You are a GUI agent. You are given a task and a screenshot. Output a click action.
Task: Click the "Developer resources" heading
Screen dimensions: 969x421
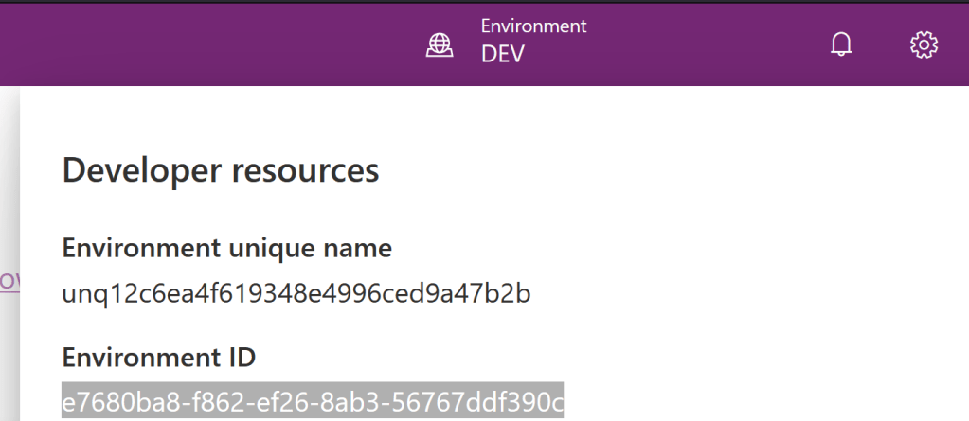click(221, 170)
